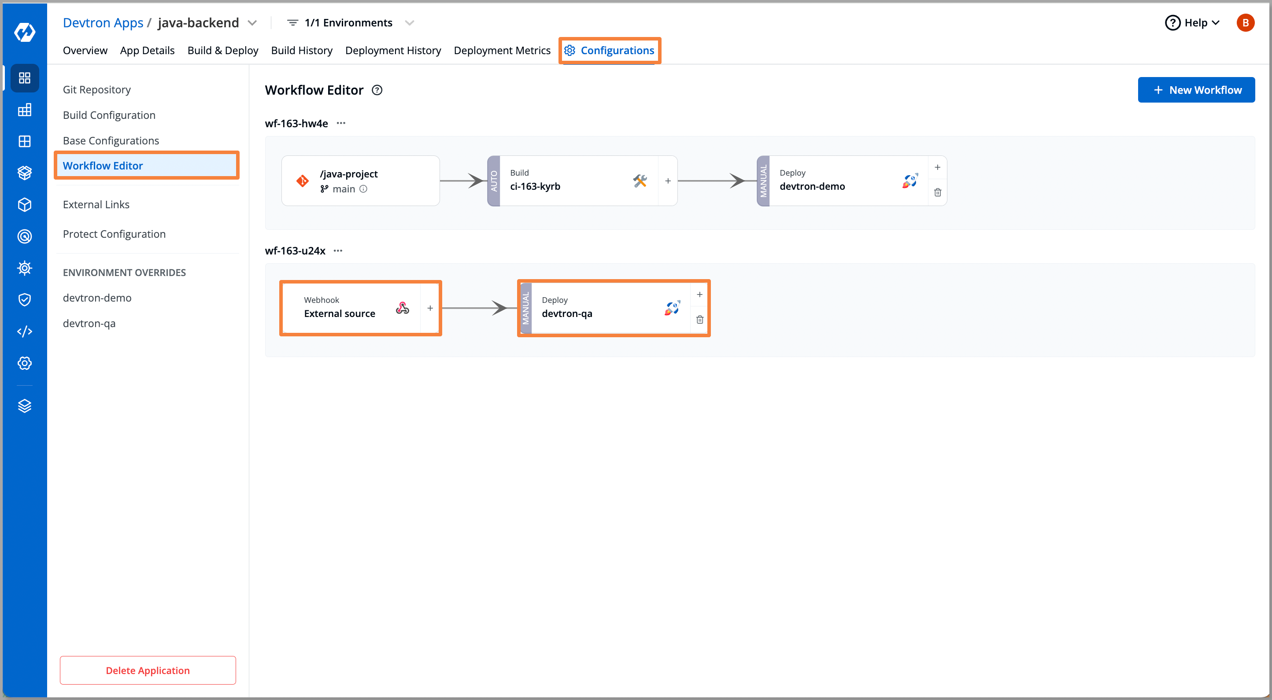The image size is (1272, 700).
Task: Switch to App Details tab
Action: (147, 50)
